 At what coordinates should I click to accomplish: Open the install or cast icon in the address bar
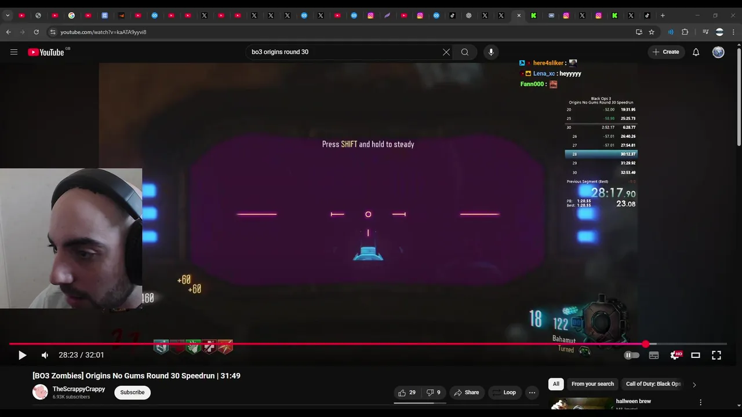tap(639, 32)
